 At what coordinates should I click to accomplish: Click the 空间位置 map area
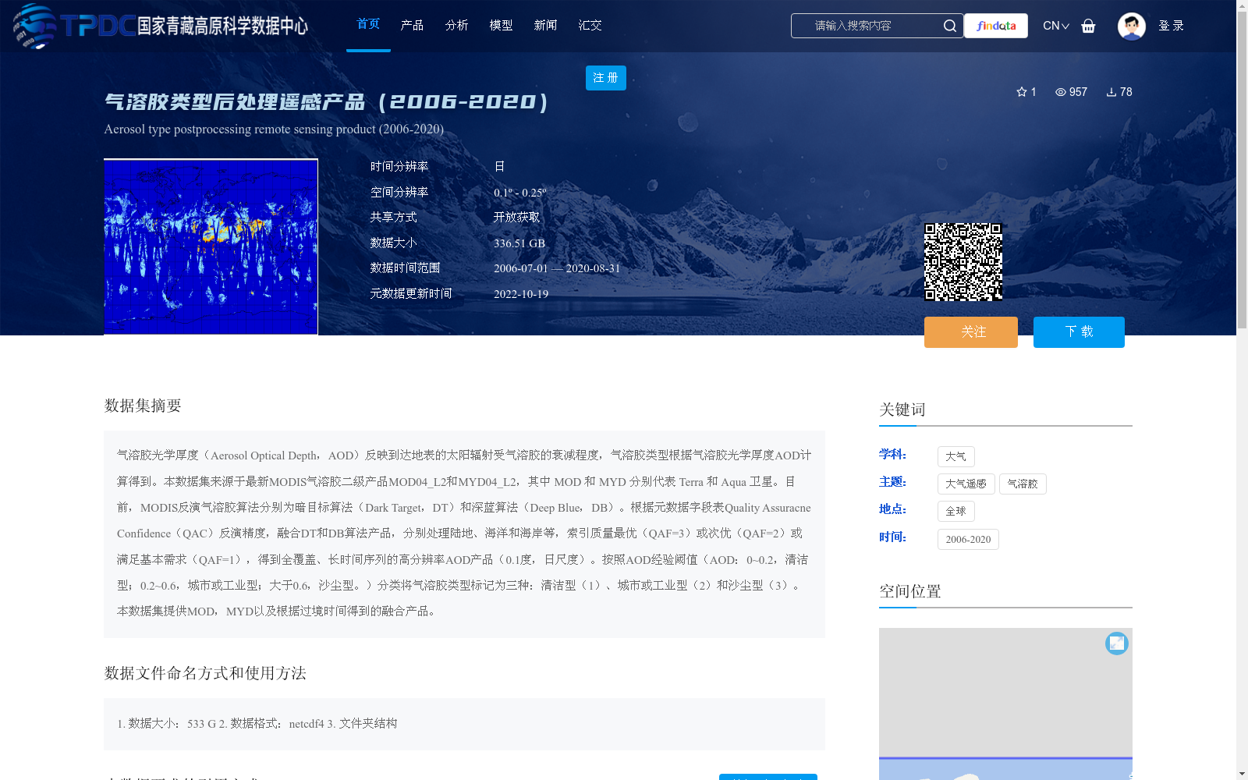1005,704
